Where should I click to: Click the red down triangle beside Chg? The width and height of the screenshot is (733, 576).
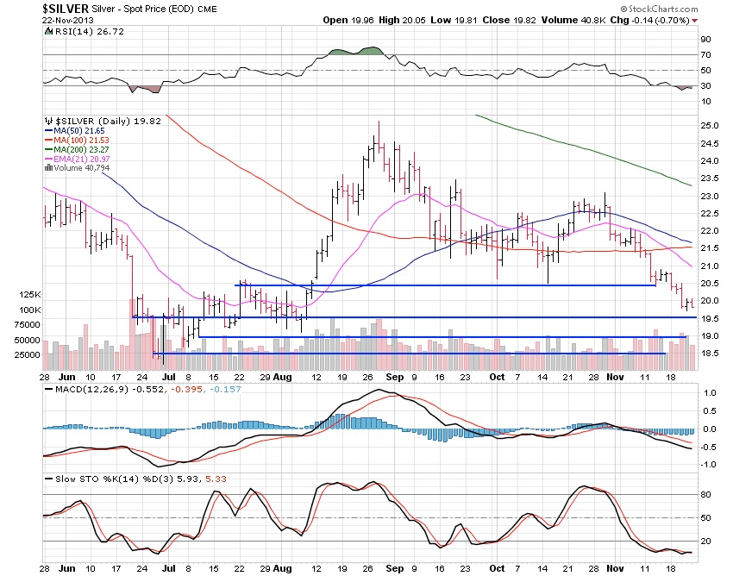coord(695,20)
